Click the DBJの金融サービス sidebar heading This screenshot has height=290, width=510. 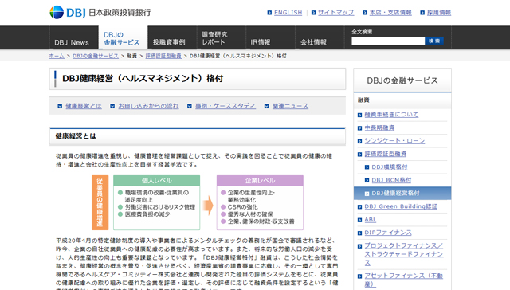point(402,80)
